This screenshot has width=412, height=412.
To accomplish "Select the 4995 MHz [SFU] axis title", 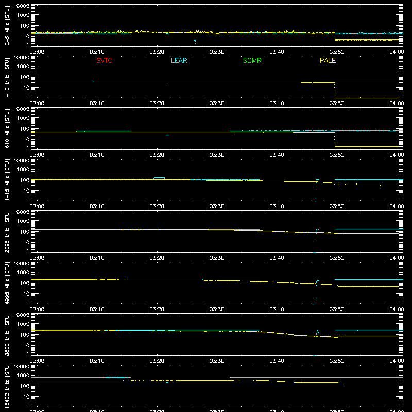I will pos(7,283).
